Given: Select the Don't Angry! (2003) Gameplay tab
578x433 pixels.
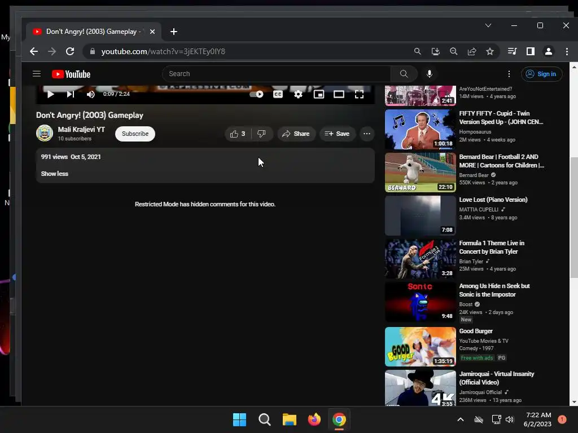Looking at the screenshot, I should pos(94,32).
